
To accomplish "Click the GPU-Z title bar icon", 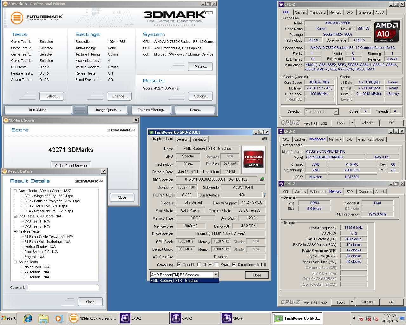I will point(151,132).
